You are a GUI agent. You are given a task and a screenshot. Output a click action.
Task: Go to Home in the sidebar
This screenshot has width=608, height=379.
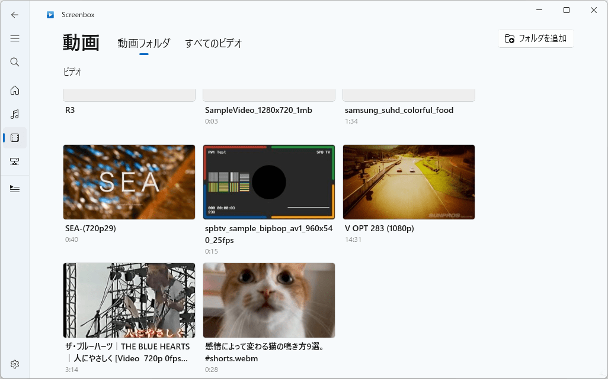(15, 90)
